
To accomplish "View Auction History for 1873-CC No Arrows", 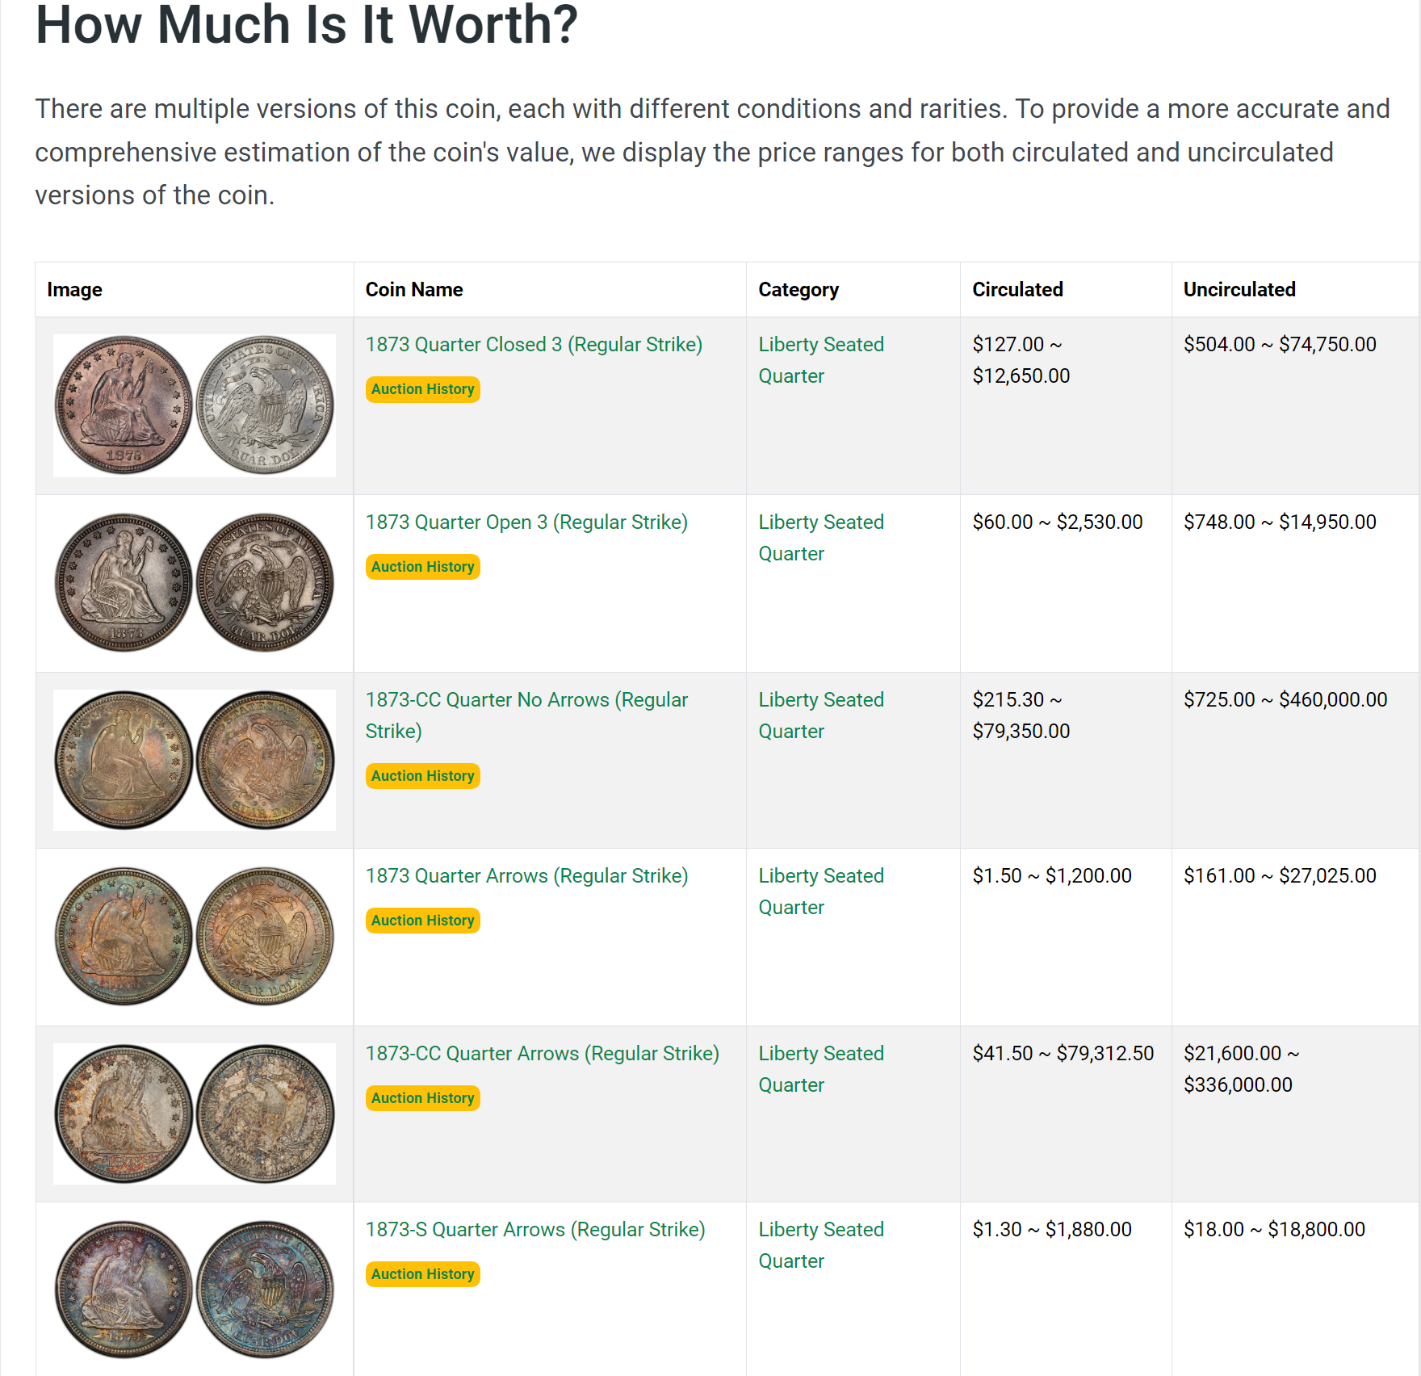I will tap(423, 776).
